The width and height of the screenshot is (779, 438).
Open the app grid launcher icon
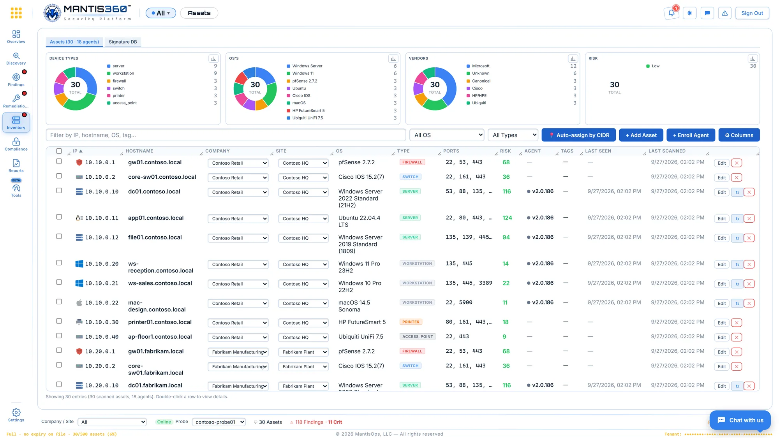[x=16, y=13]
